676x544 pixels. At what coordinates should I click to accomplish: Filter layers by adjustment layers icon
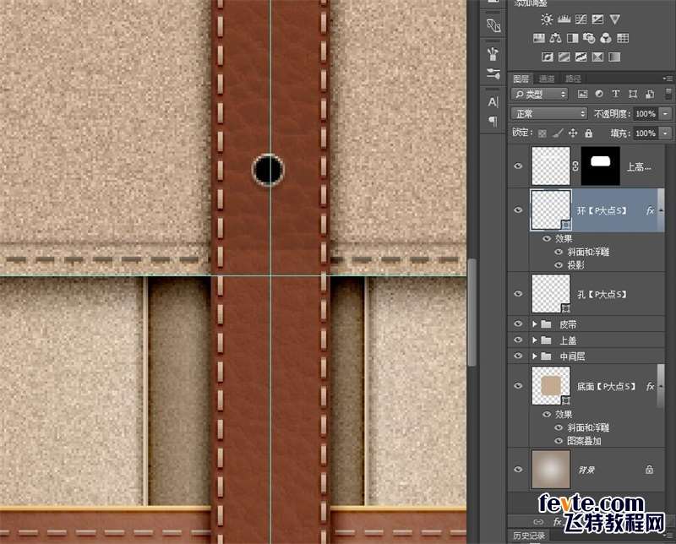pos(599,94)
